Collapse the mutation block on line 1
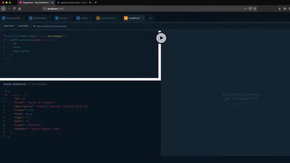The width and height of the screenshot is (290, 163). click(x=5, y=36)
